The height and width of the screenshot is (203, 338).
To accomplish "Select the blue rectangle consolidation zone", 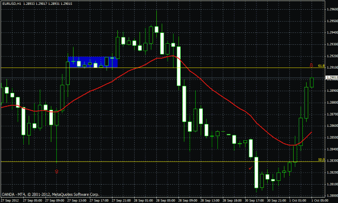I will coord(92,62).
